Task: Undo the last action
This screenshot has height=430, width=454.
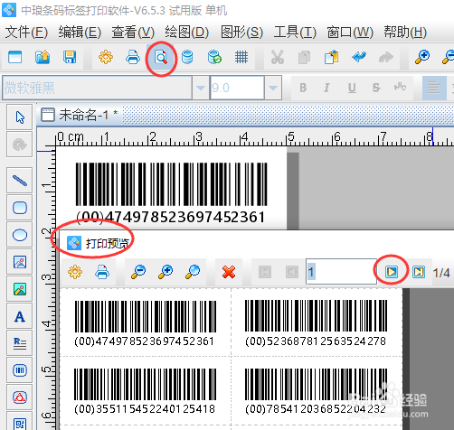Action: point(359,57)
